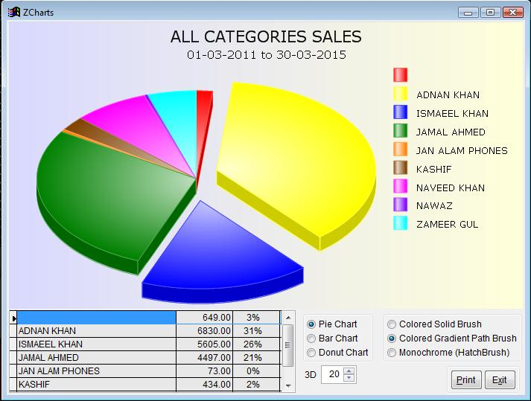Select the Bar Chart option
This screenshot has width=531, height=401.
pyautogui.click(x=332, y=339)
